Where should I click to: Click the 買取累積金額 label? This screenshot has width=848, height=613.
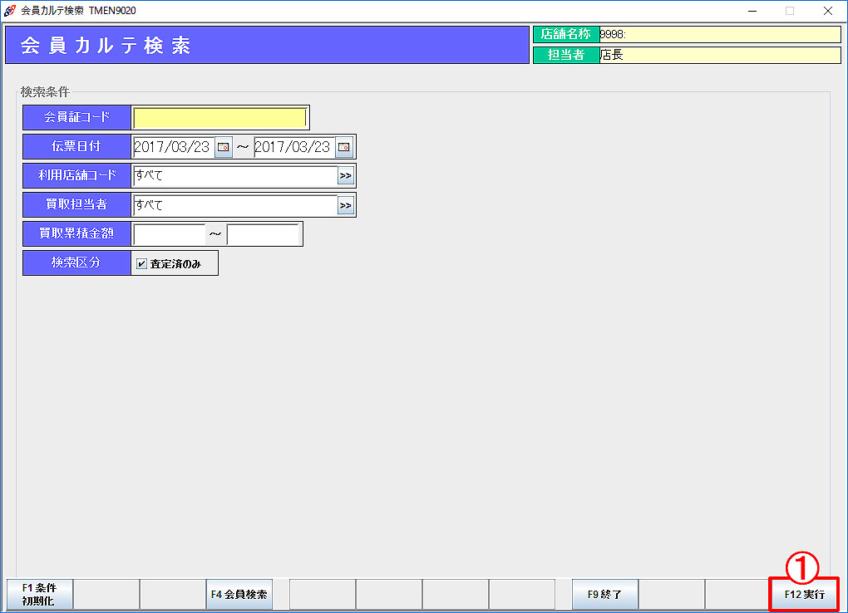pos(76,233)
